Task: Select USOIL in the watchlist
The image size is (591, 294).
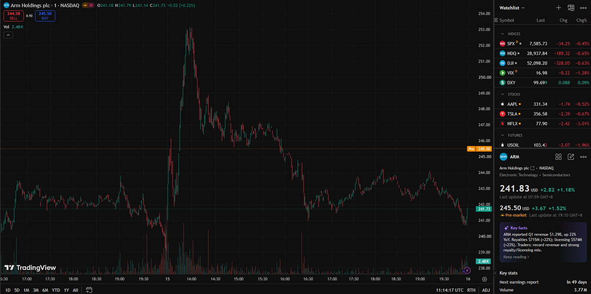Action: [543, 145]
